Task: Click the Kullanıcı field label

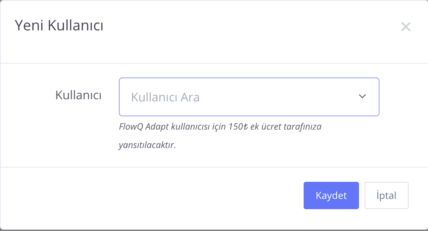Action: [78, 95]
